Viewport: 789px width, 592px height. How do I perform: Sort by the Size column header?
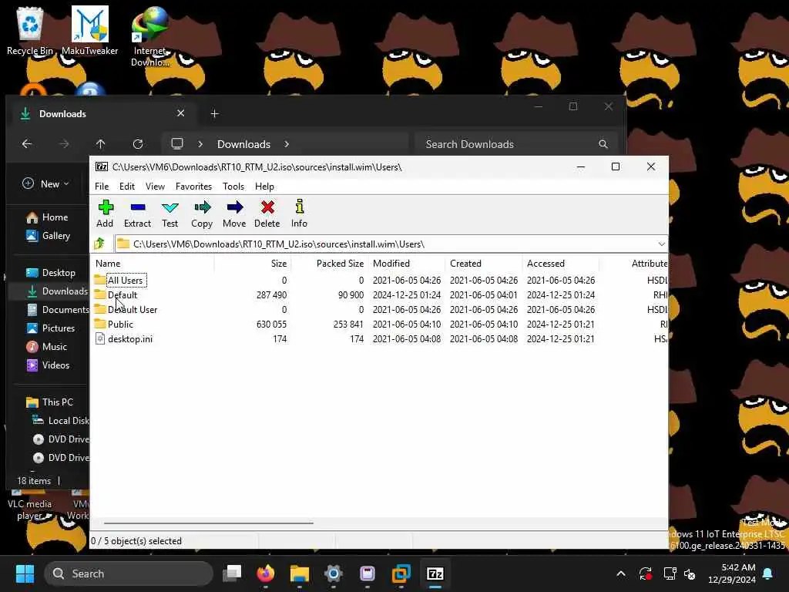coord(253,264)
